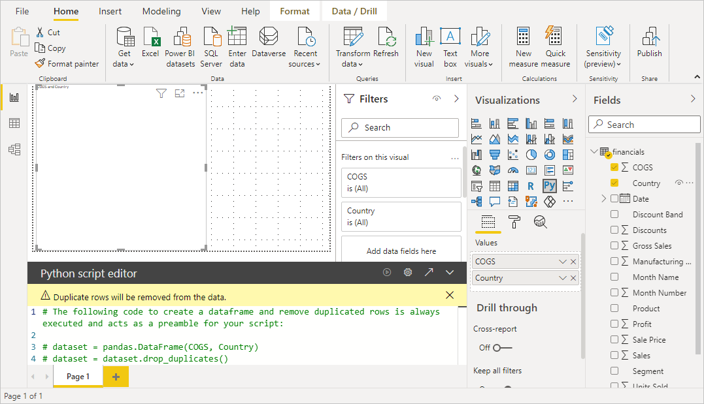This screenshot has width=704, height=404.
Task: Open Python script options gear
Action: point(408,273)
